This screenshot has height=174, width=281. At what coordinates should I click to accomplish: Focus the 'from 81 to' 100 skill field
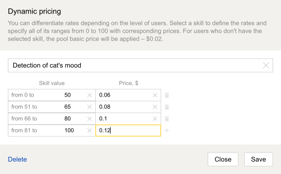coord(52,130)
